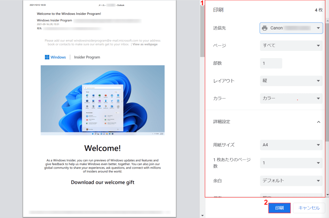Click the Download our welcome gift heading
This screenshot has height=218, width=329.
point(103,182)
